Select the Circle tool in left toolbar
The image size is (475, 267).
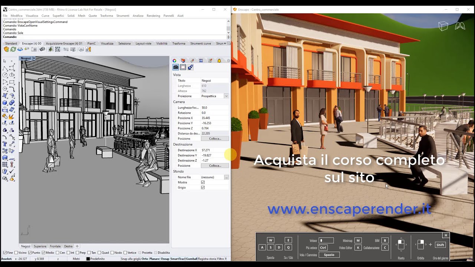click(x=5, y=75)
